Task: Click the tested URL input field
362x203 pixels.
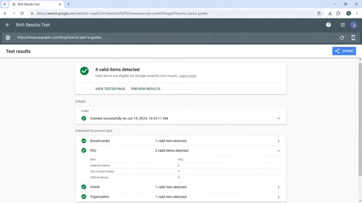Action: tap(175, 37)
